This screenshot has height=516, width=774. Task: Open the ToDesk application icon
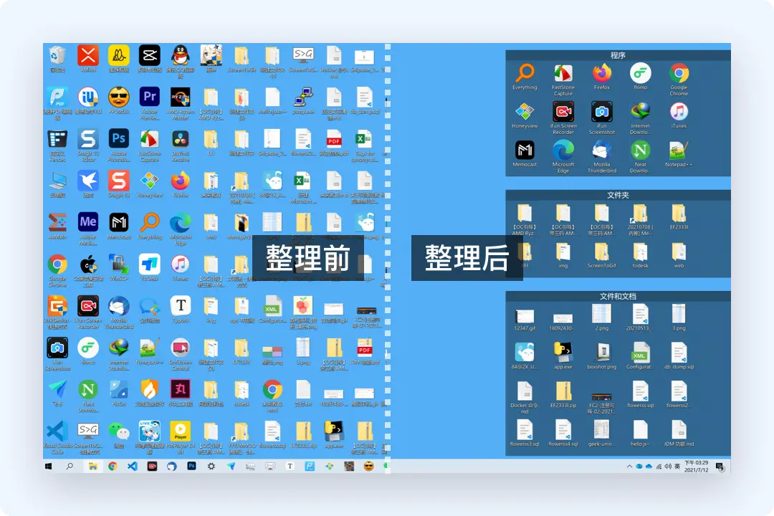point(150,264)
